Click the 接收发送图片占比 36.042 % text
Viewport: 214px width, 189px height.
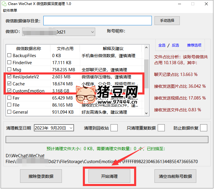pos(180,86)
